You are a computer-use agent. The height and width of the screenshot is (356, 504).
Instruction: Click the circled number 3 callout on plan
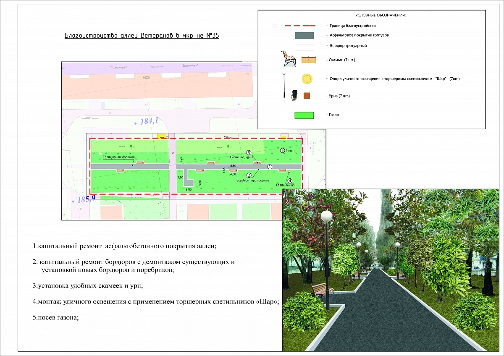pos(249,152)
